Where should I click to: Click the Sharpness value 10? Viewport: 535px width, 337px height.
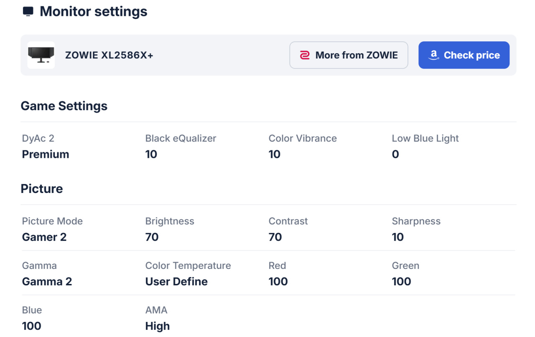398,237
